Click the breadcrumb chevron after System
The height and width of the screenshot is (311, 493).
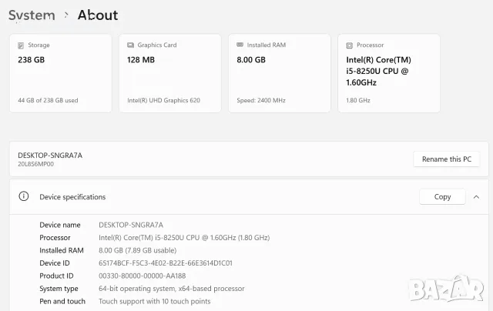click(66, 15)
